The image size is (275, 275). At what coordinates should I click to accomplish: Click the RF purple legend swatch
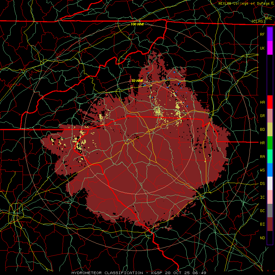coord(270,34)
